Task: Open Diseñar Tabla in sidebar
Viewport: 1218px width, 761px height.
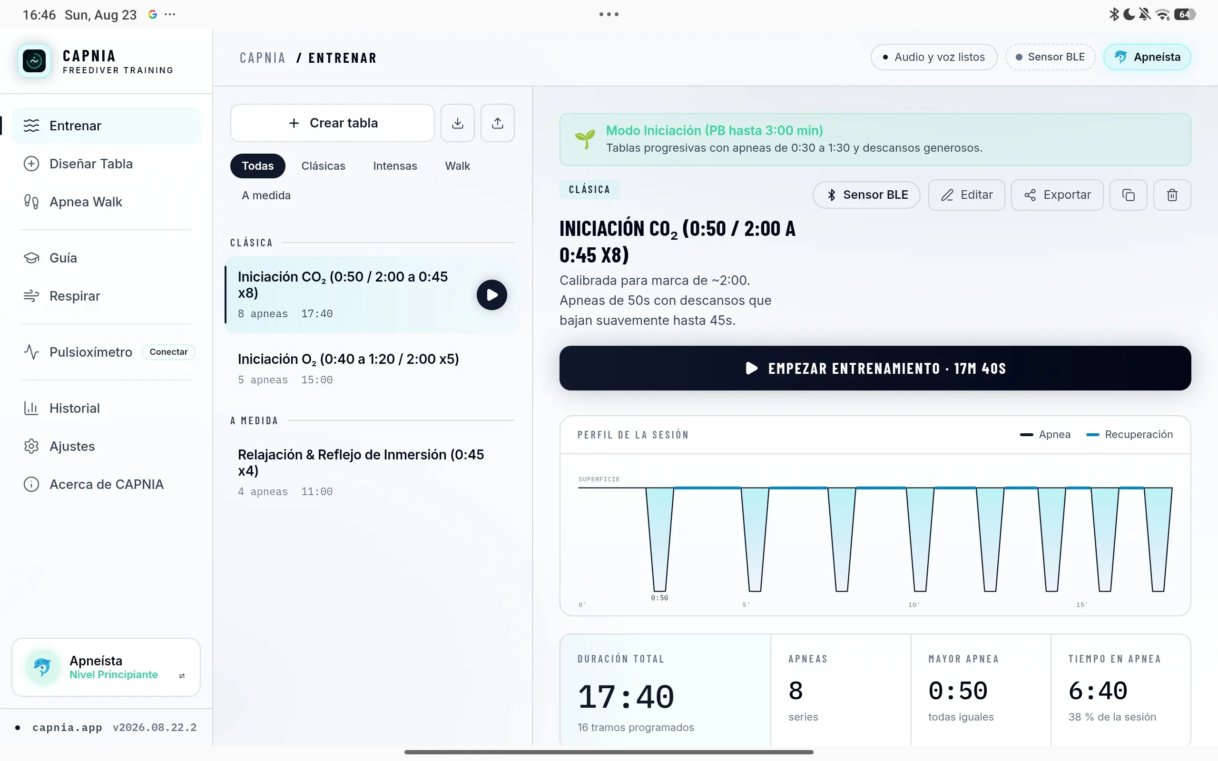Action: [x=106, y=164]
